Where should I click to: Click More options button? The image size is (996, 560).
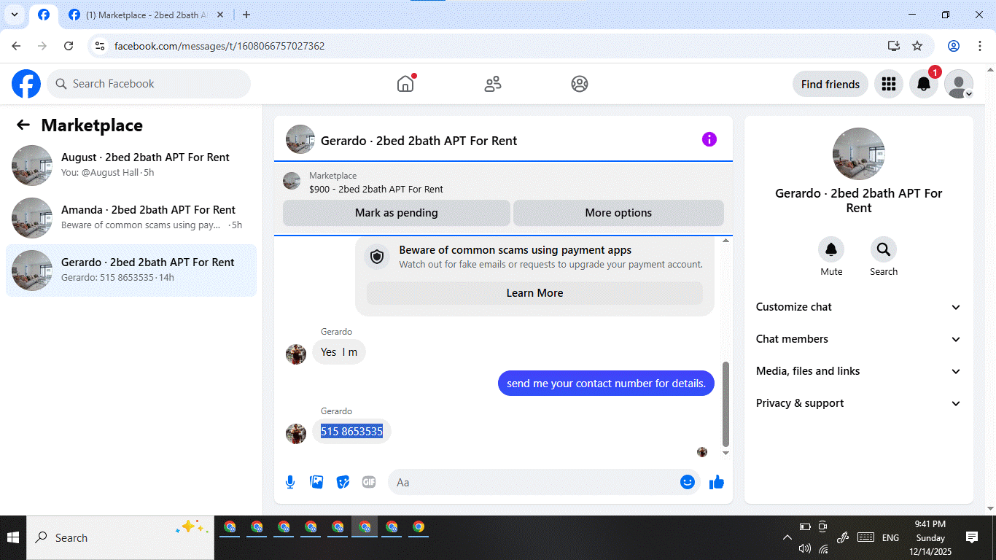[x=618, y=213]
